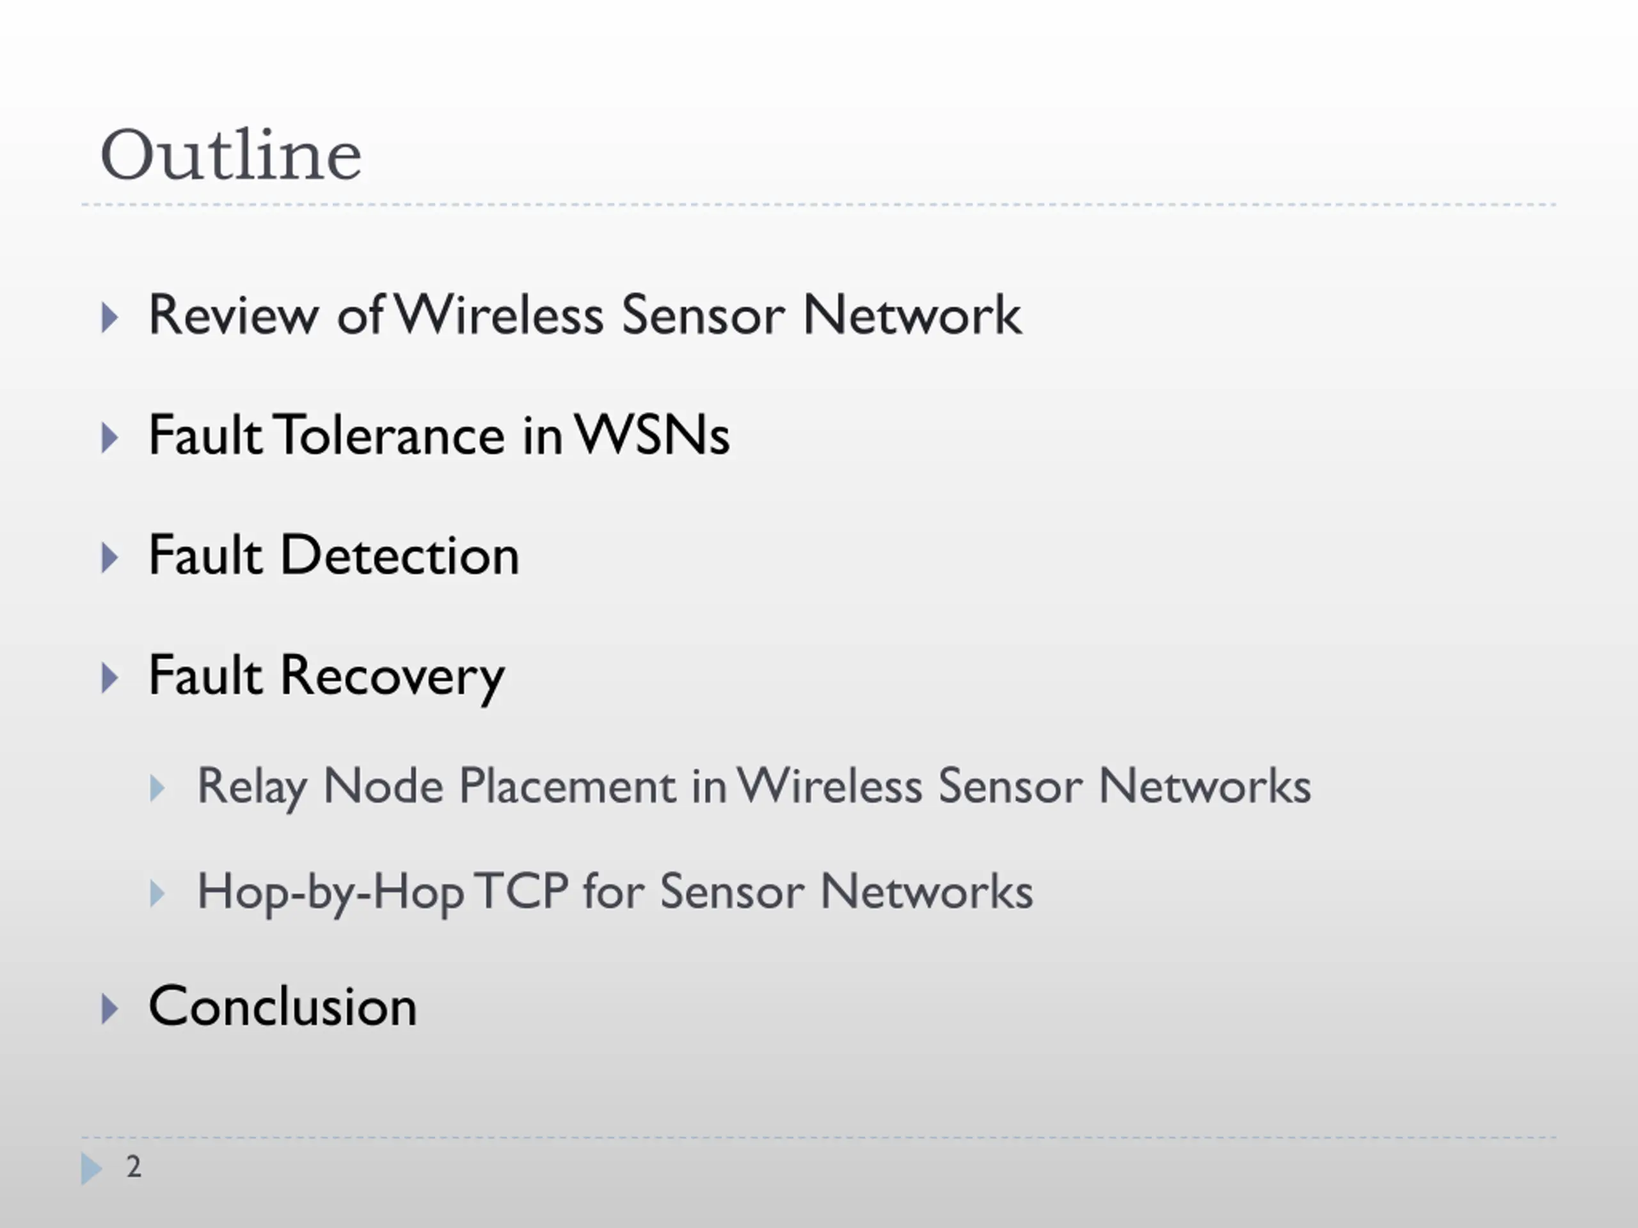Click the sub-bullet arrow beside Hop-by-Hop TCP
This screenshot has height=1228, width=1638.
[x=157, y=893]
